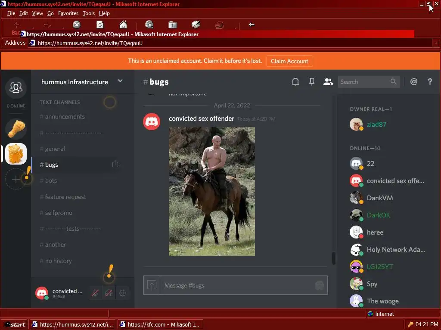Open the View menu

pos(37,13)
